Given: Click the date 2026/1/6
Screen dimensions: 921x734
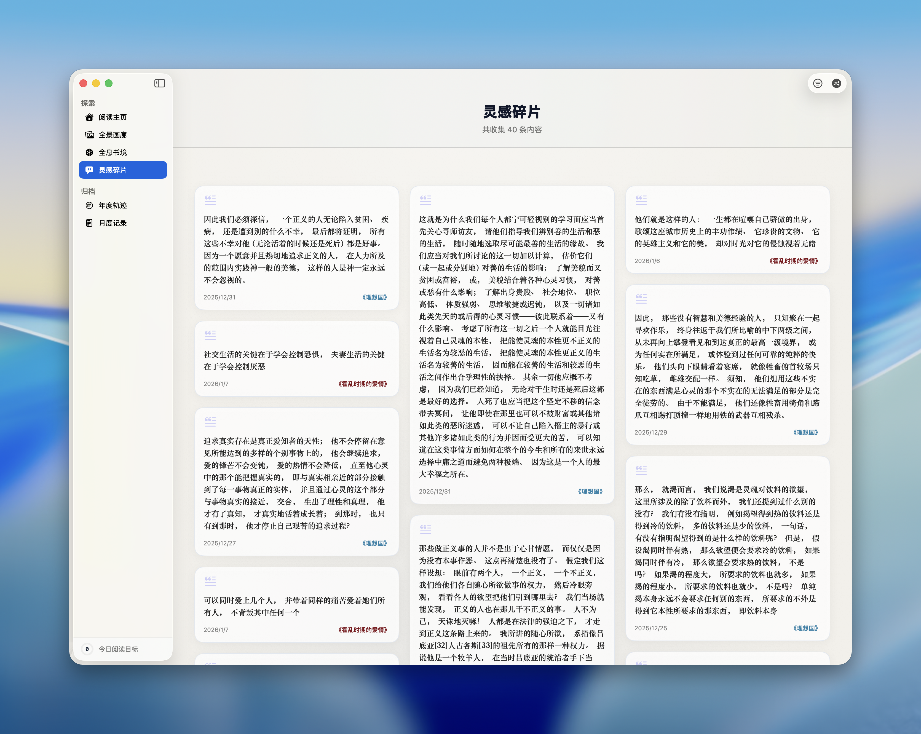Looking at the screenshot, I should pos(647,261).
